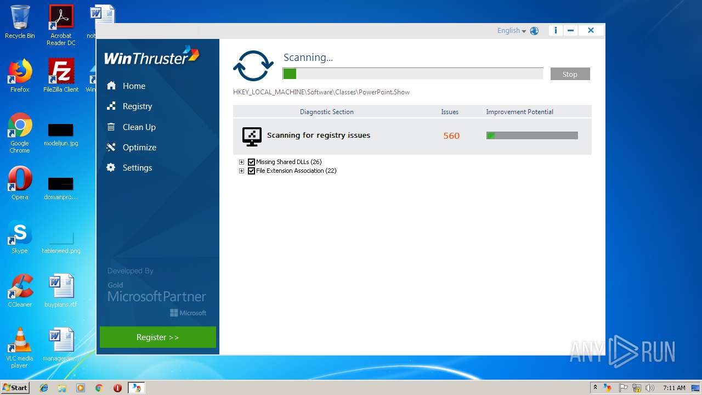Viewport: 702px width, 395px height.
Task: Stop the running scan
Action: coord(570,74)
